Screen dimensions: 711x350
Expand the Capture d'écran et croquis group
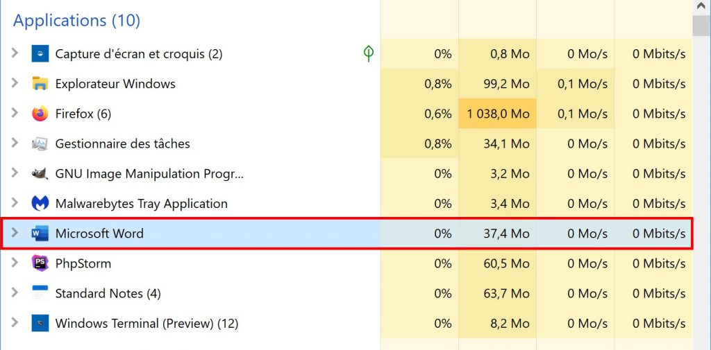[15, 53]
